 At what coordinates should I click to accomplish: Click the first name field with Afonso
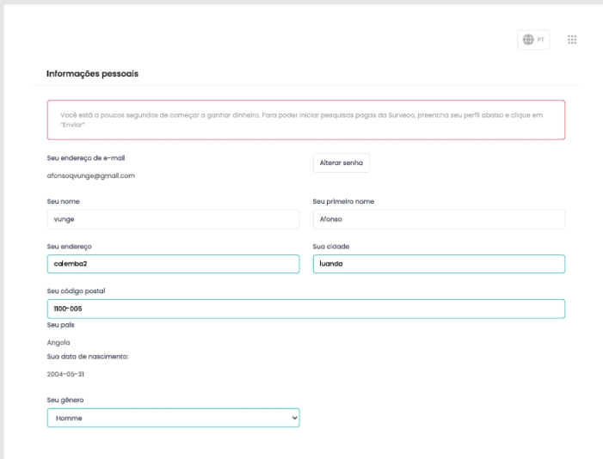click(x=438, y=219)
